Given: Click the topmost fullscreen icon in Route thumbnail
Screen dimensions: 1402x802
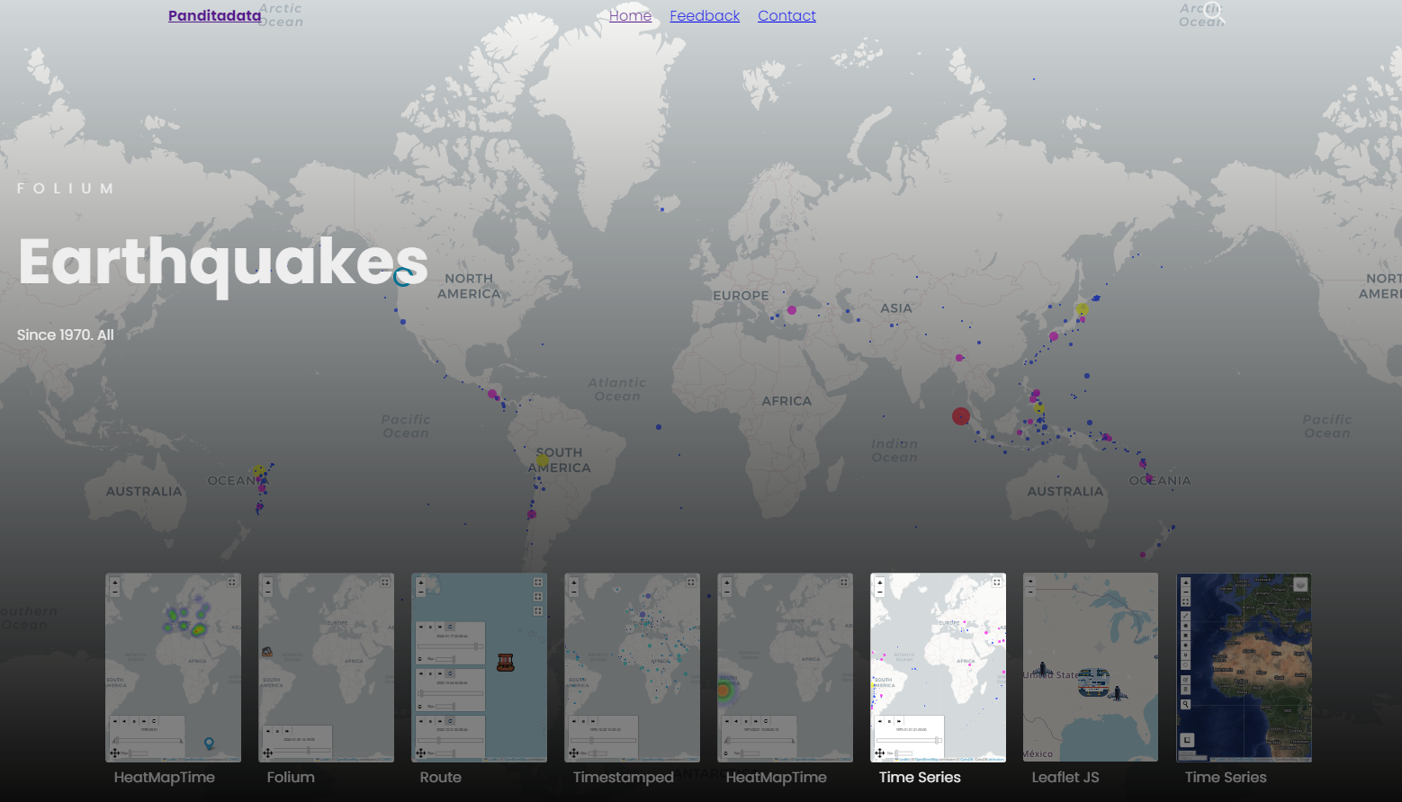Looking at the screenshot, I should [x=538, y=583].
